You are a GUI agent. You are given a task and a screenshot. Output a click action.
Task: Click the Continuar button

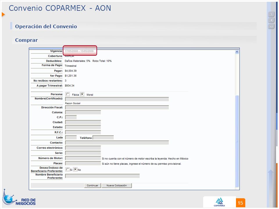[x=92, y=185]
